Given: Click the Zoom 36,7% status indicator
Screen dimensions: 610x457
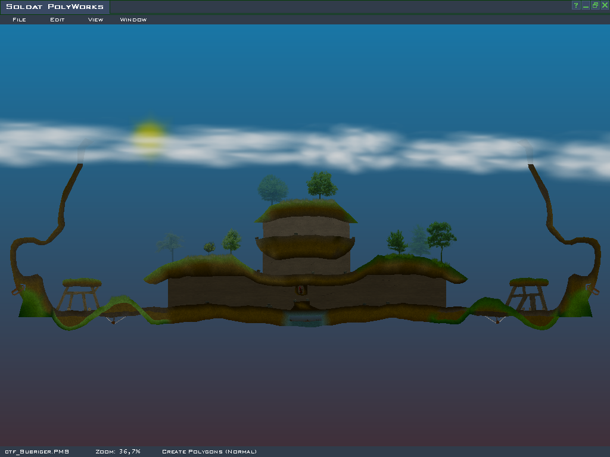Looking at the screenshot, I should click(118, 452).
